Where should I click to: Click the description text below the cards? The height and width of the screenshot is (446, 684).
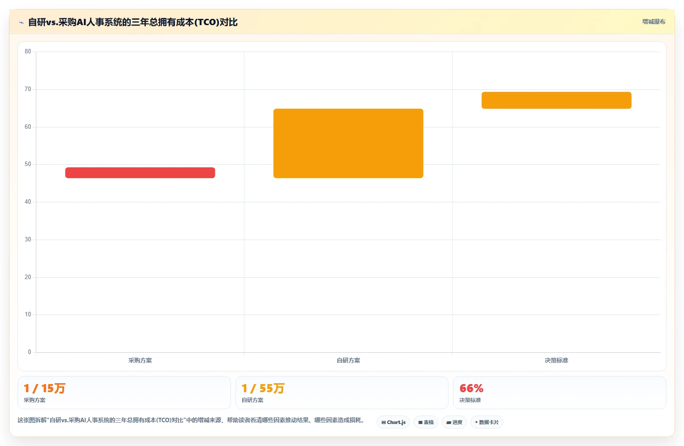click(192, 420)
